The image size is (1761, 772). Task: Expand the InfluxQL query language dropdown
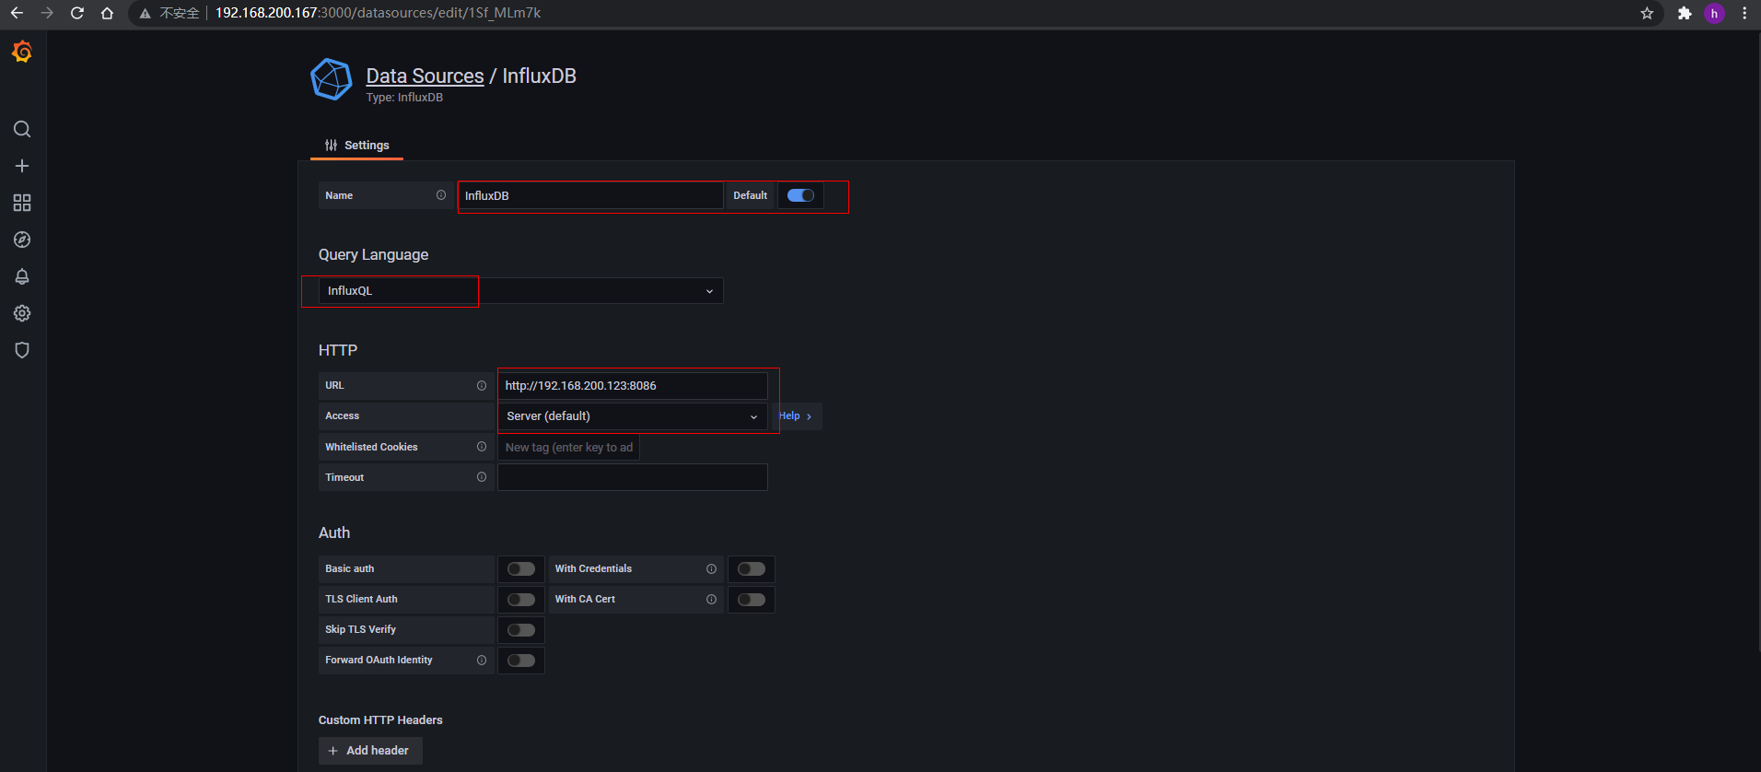[x=520, y=291]
